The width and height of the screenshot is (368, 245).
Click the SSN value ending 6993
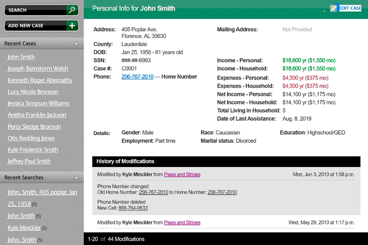tap(136, 60)
